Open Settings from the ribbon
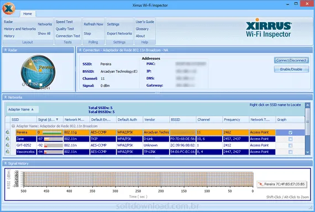 tap(113, 24)
